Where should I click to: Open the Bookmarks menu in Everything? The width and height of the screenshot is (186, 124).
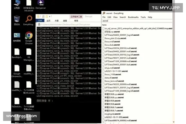click(x=133, y=17)
